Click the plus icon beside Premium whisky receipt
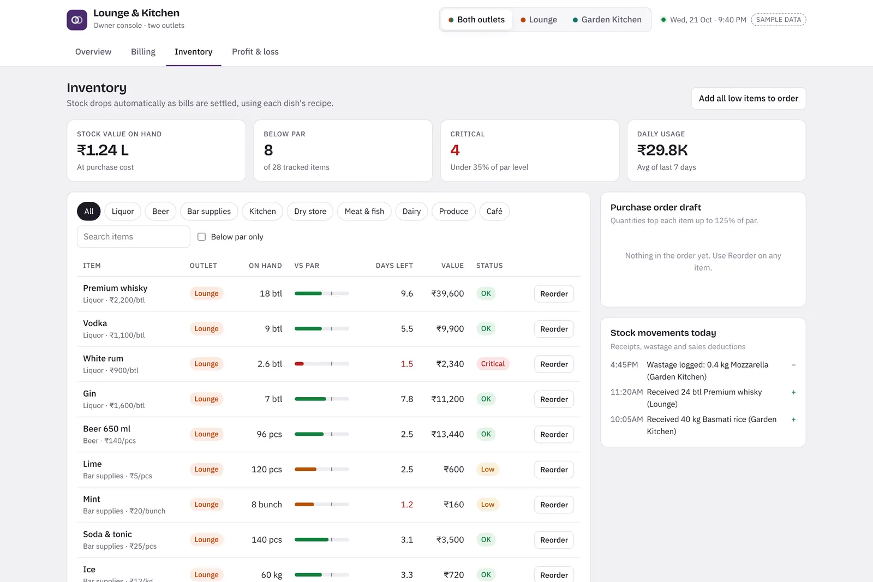 click(793, 392)
